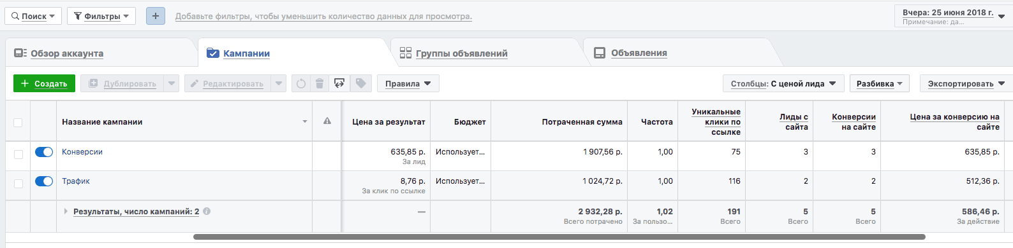1013x248 pixels.
Task: Click the horizontal table scrollbar
Action: [559, 237]
